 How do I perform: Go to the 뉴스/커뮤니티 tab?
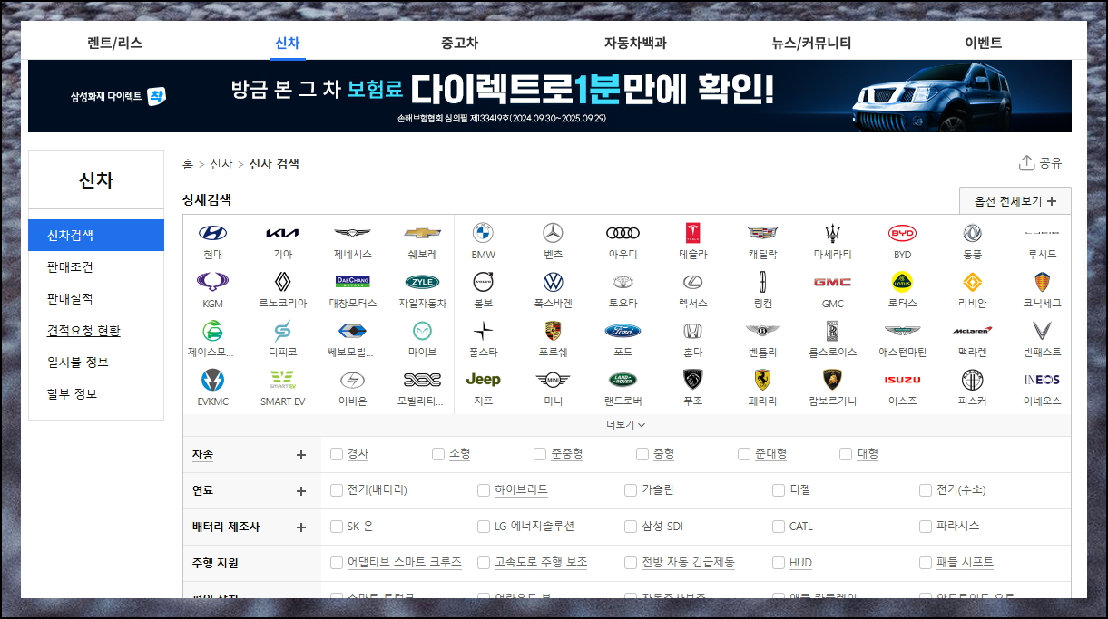[x=811, y=43]
